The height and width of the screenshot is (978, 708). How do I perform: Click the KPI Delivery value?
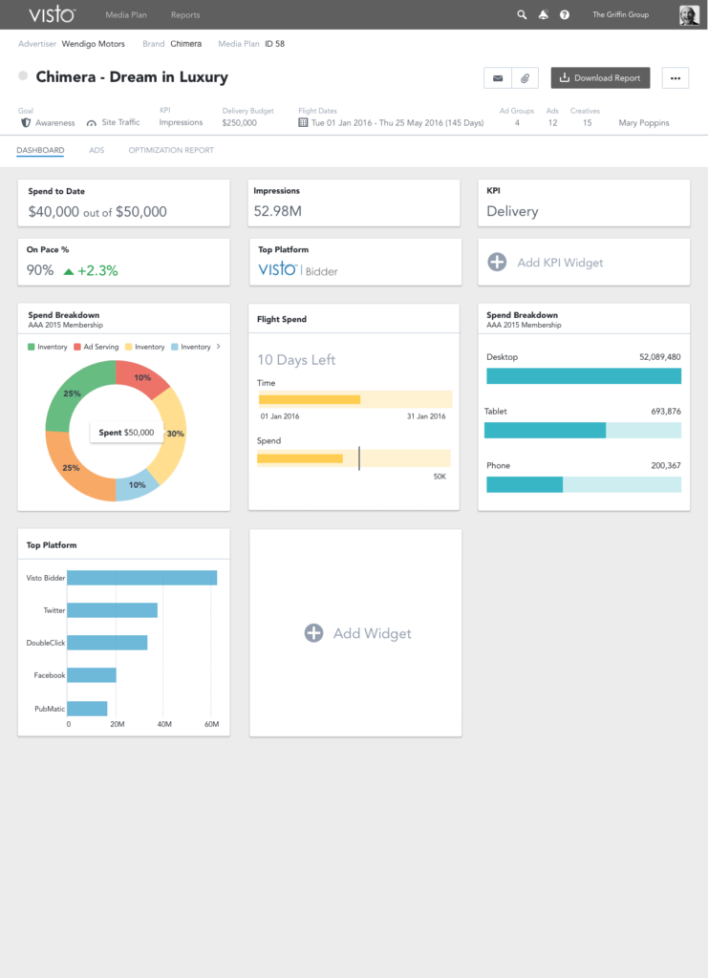[x=512, y=211]
